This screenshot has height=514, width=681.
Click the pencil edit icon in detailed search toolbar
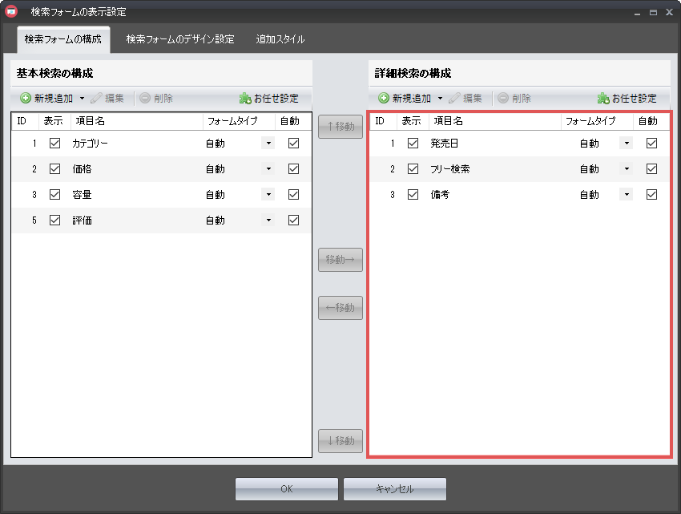(454, 99)
